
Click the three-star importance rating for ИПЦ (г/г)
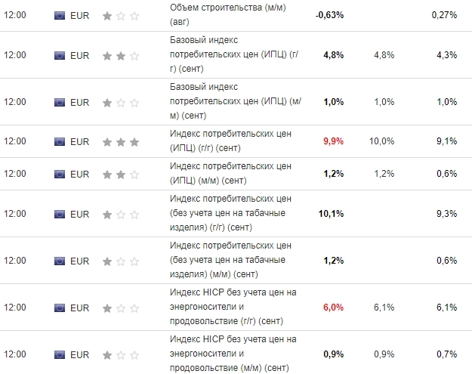(120, 141)
